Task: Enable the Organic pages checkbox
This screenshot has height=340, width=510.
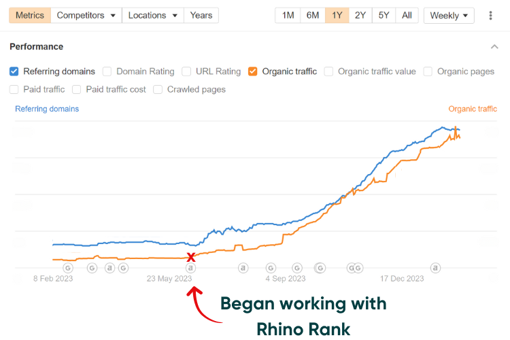Action: 428,71
